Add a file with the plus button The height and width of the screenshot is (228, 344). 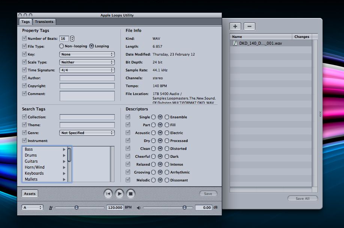click(235, 26)
